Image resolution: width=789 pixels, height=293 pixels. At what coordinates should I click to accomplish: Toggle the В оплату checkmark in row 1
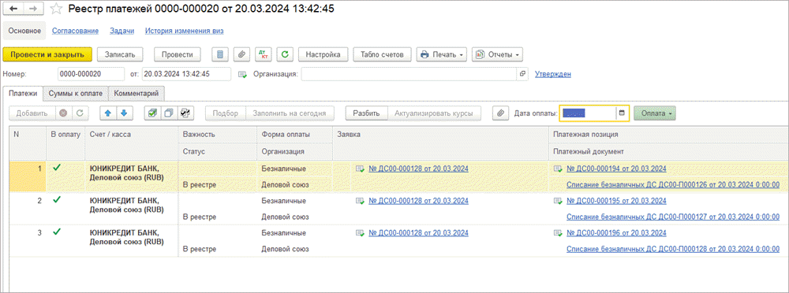pyautogui.click(x=57, y=168)
